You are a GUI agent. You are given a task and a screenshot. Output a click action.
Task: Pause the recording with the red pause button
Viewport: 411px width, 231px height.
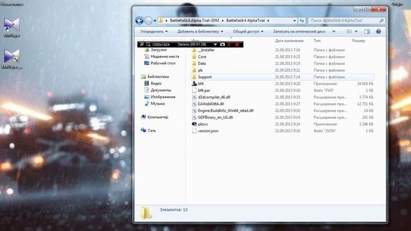click(x=229, y=44)
